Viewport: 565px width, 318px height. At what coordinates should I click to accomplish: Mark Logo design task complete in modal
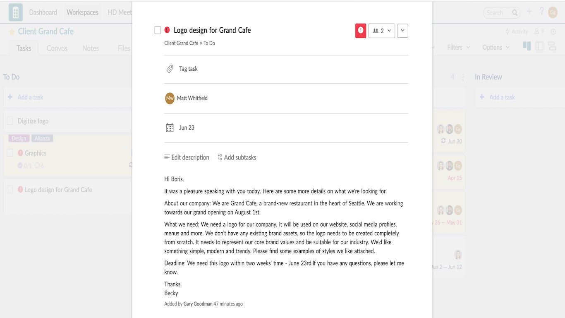(x=158, y=30)
